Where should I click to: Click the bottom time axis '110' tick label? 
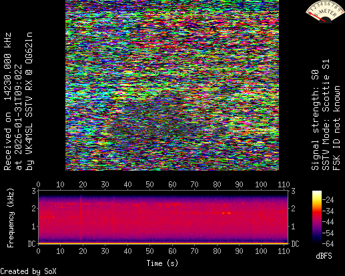coord(284,251)
